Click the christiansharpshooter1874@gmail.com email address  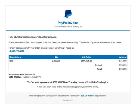point(35,37)
